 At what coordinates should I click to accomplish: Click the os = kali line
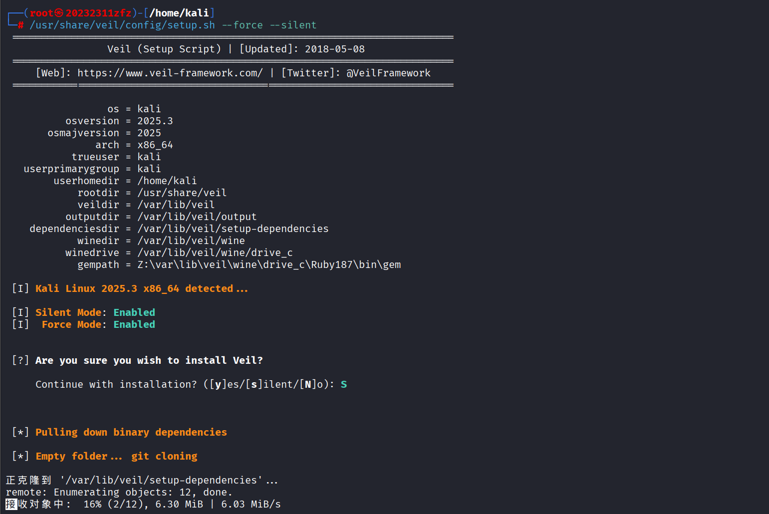coord(134,109)
